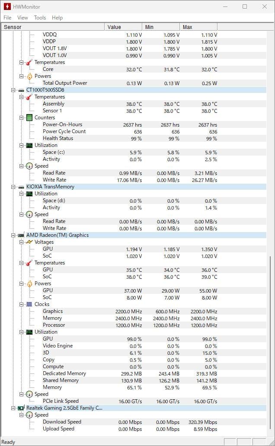The image size is (275, 446).
Task: Open the Tools menu
Action: (x=40, y=18)
